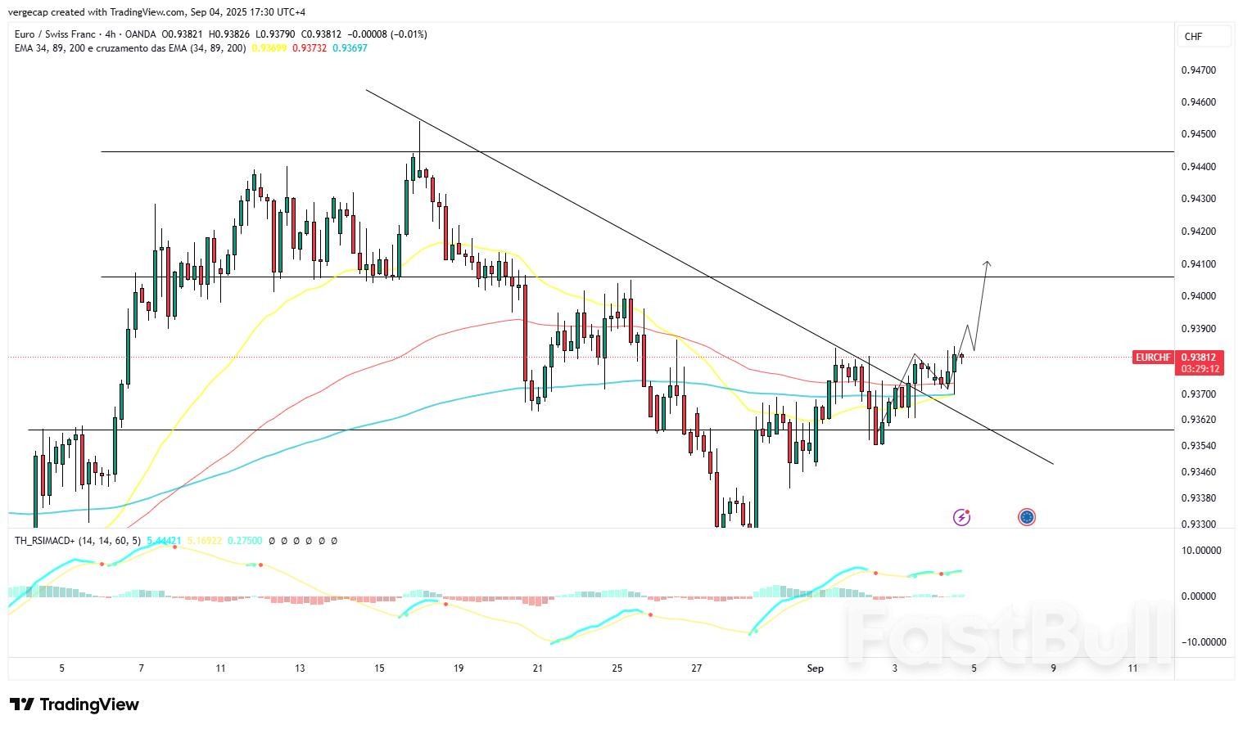This screenshot has height=729, width=1243.
Task: Click the red countdown timer under EURCHF label
Action: coord(1200,368)
